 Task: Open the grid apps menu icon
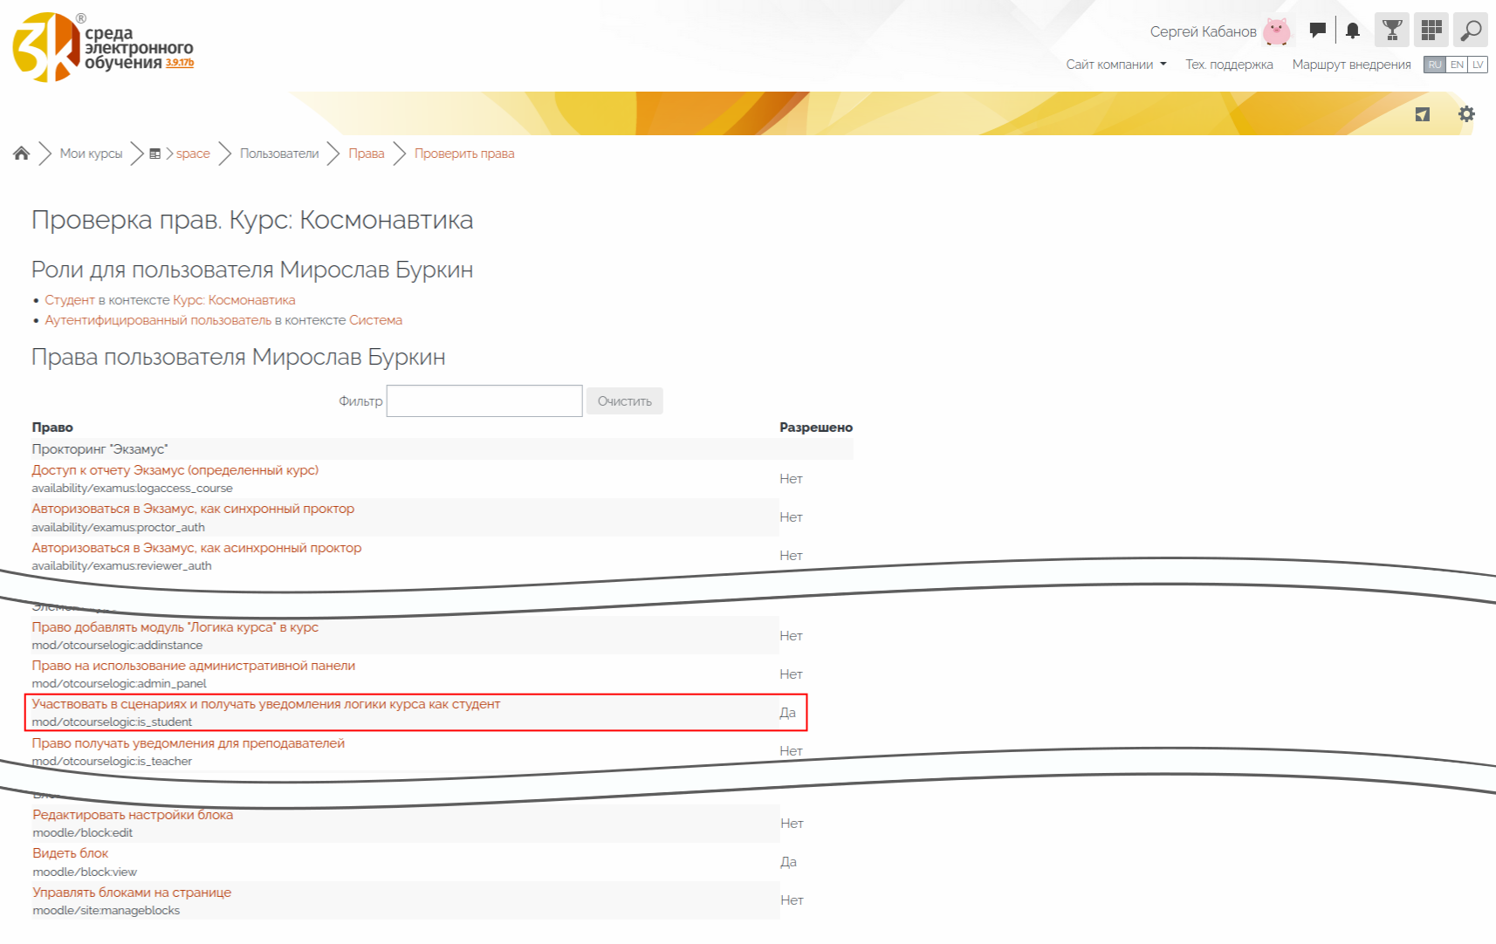point(1431,31)
